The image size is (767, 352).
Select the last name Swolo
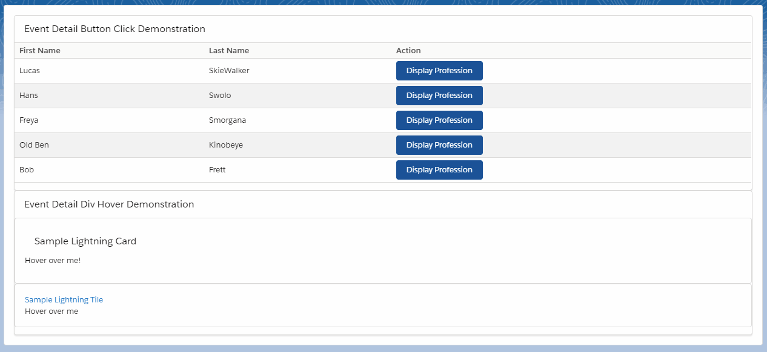pyautogui.click(x=220, y=96)
